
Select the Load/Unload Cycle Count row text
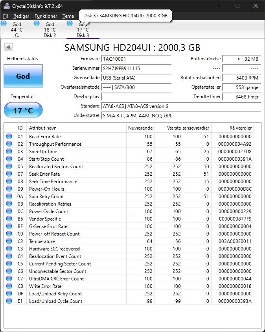point(55,301)
